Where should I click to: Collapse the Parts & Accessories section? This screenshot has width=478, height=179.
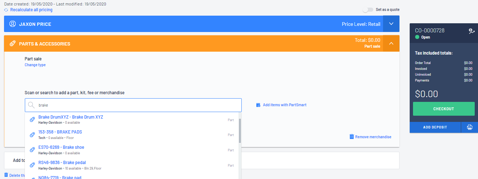391,44
